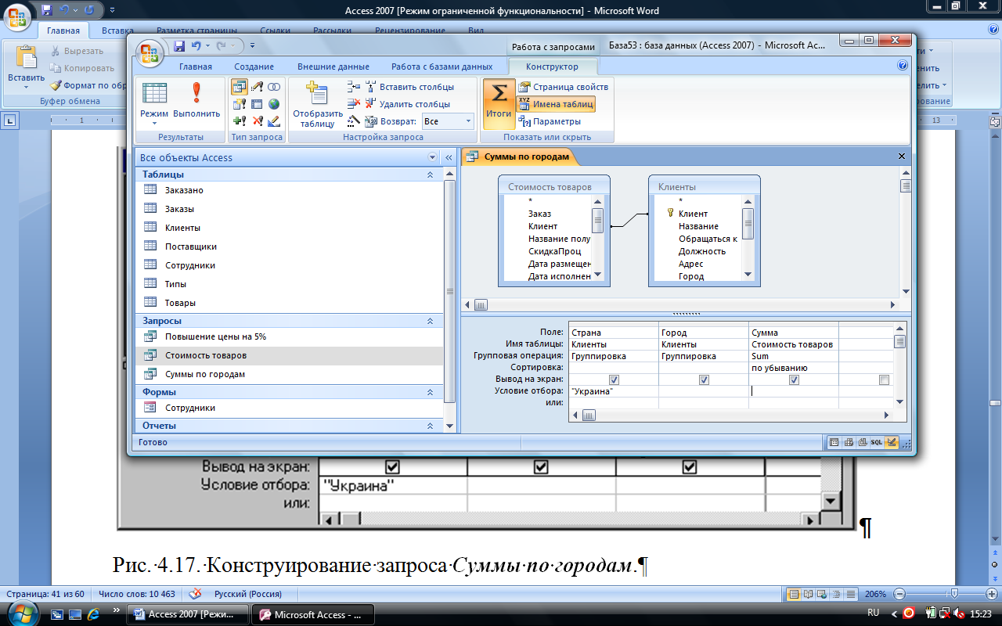This screenshot has width=1002, height=626.
Task: Uncheck Вывод на экран for Город column
Action: tap(704, 380)
